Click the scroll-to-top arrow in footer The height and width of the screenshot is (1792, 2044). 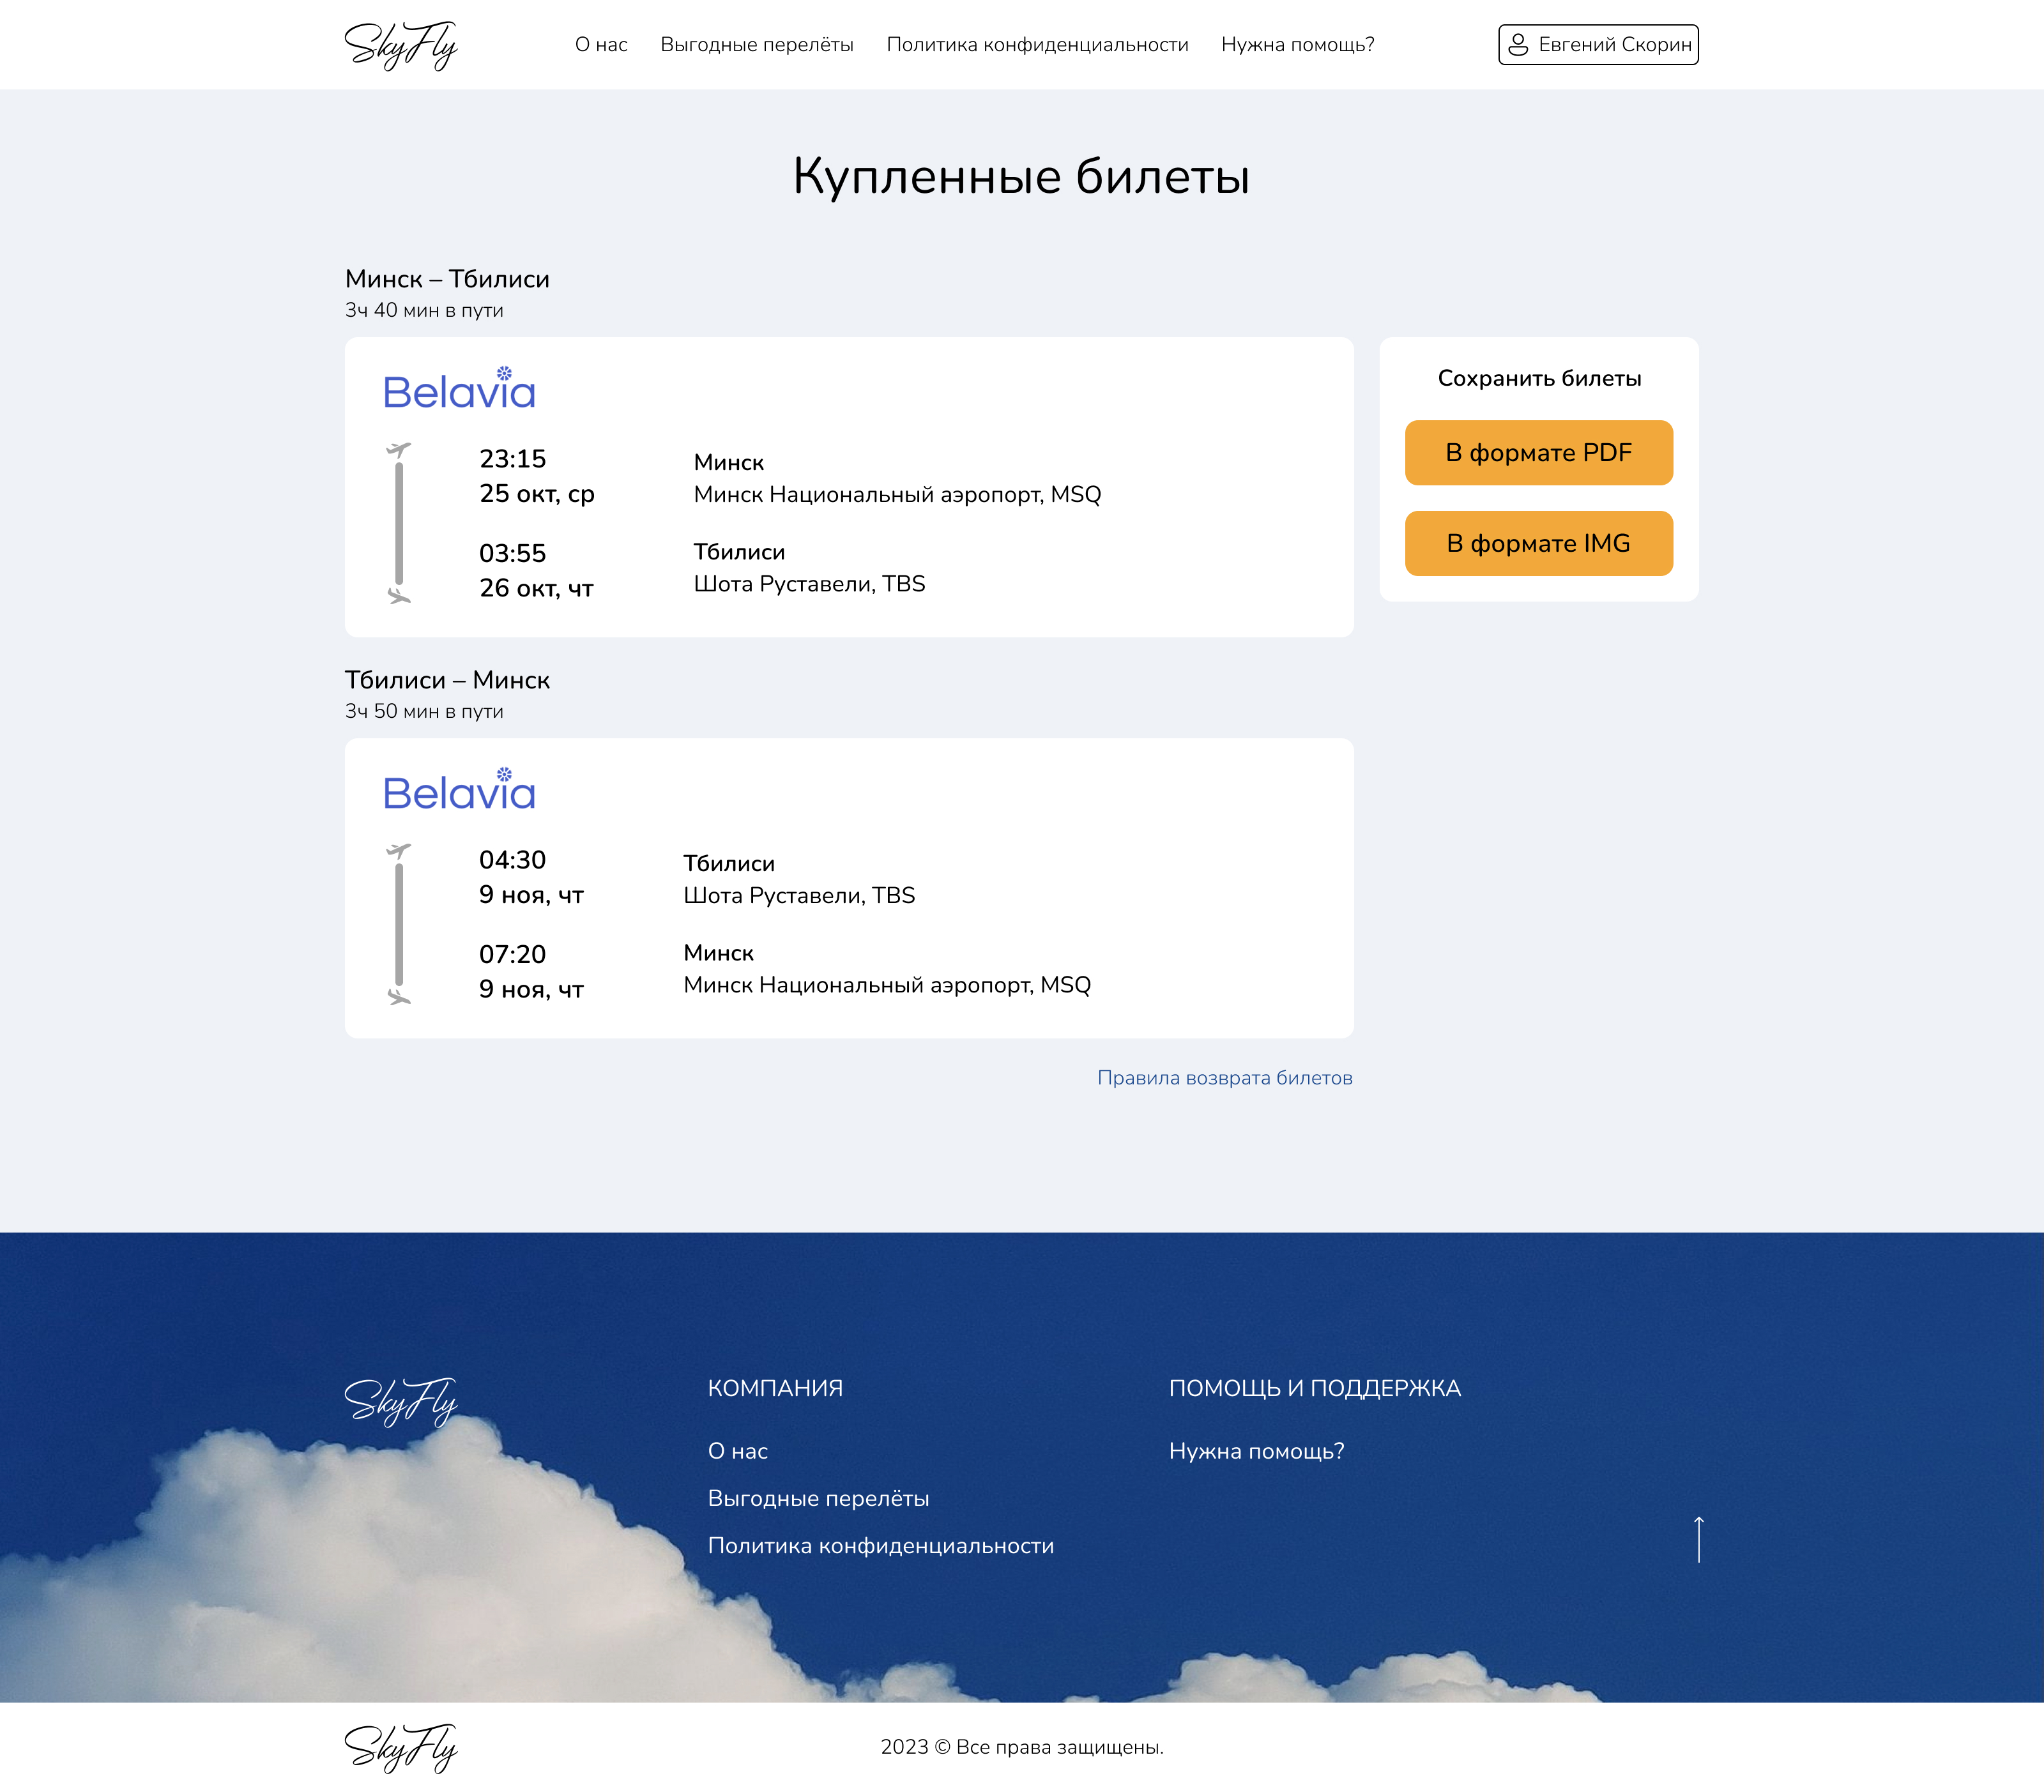coord(1698,1539)
